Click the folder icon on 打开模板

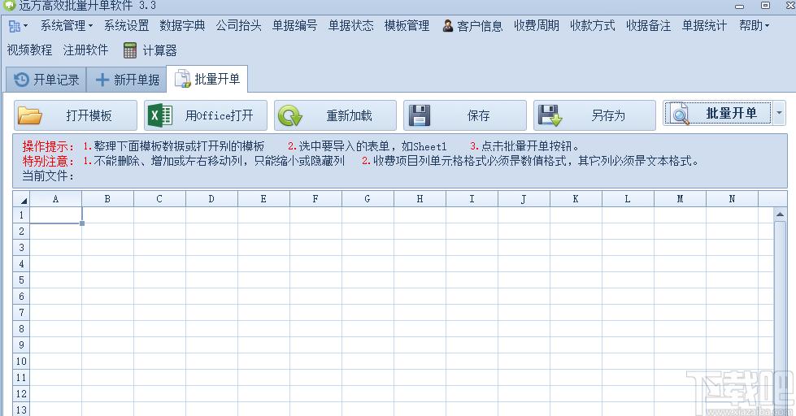29,115
